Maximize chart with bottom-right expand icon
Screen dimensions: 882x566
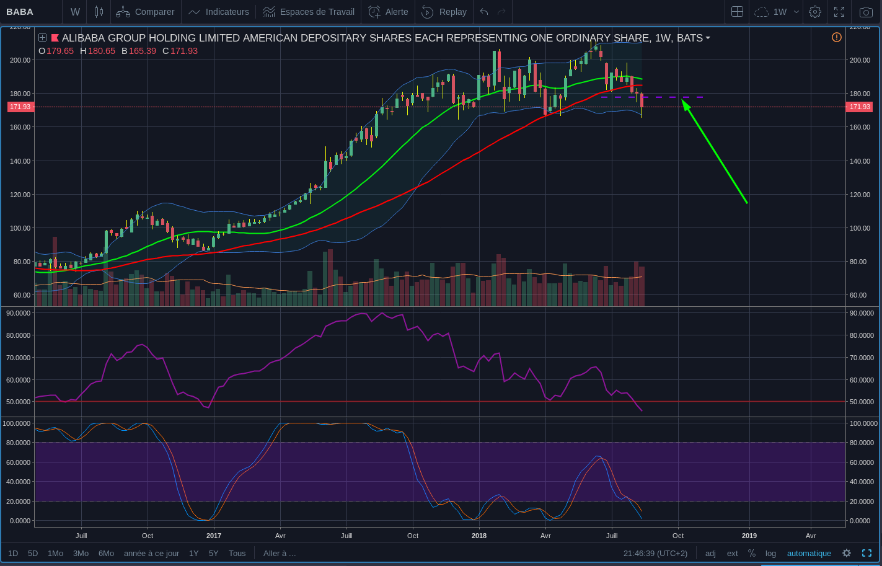click(867, 553)
